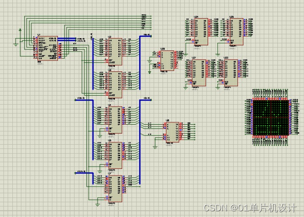Click the ground symbol below U5
304x217 pixels.
(100, 172)
